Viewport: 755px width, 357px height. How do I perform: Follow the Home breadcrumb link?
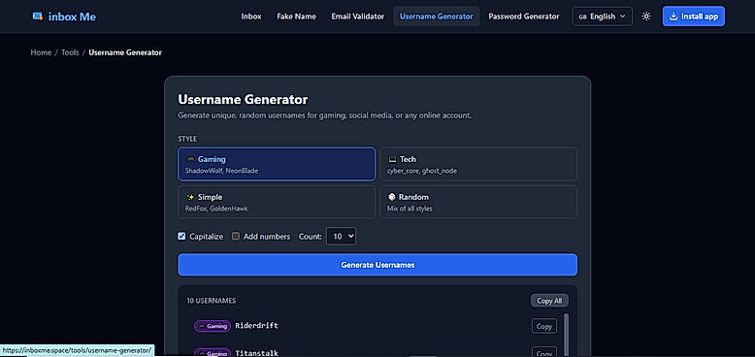point(41,52)
